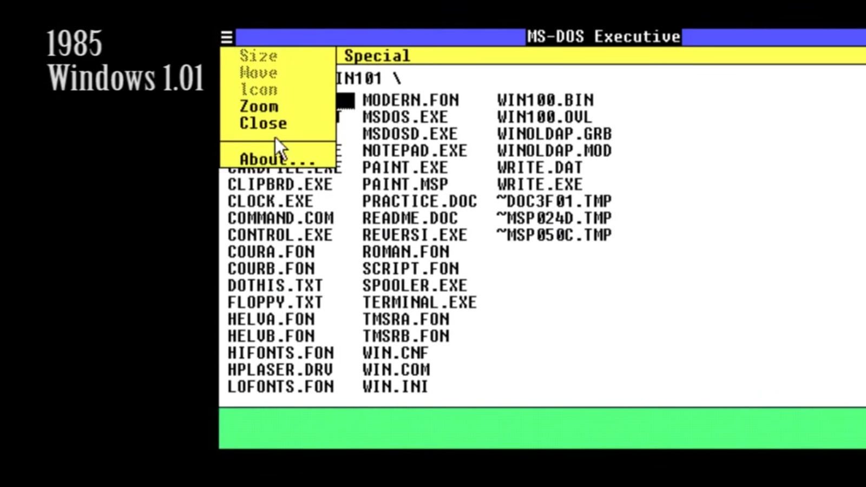866x487 pixels.
Task: Select file NOTEPAD.EXE
Action: pos(415,150)
